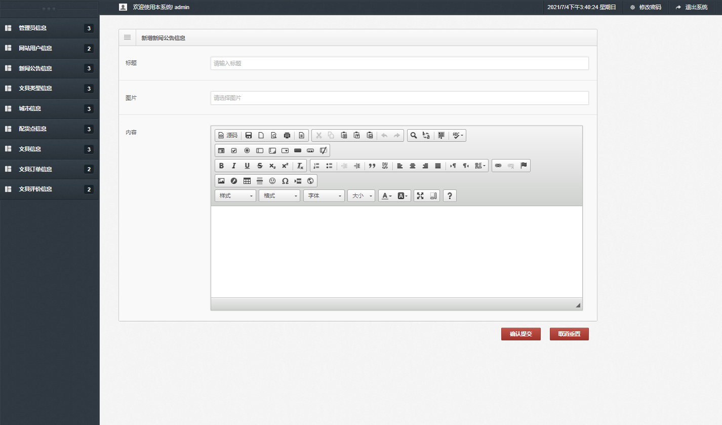Insert a table into the content
This screenshot has height=425, width=722.
(247, 181)
